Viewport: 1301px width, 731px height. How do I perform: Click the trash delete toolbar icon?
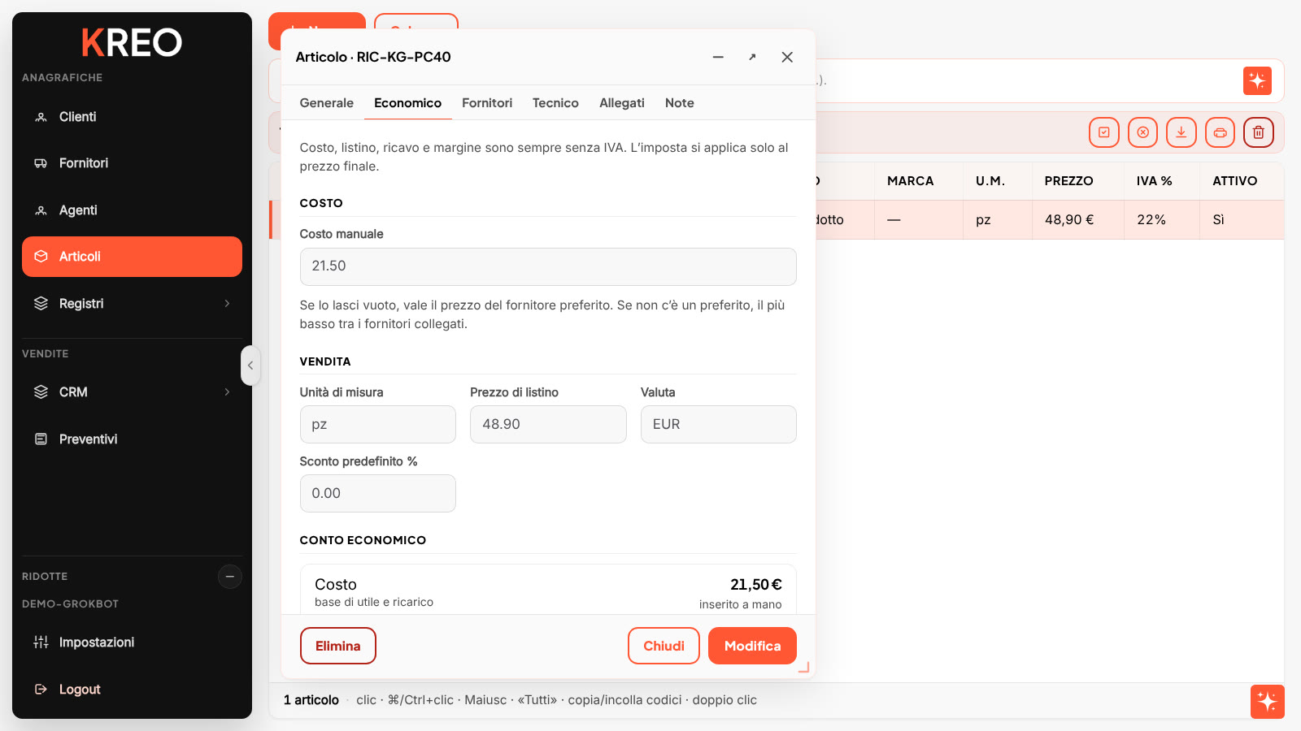click(1259, 132)
